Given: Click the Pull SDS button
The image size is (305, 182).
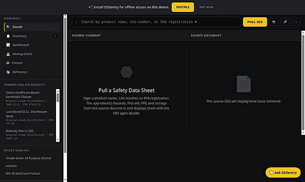Looking at the screenshot, I should [x=255, y=22].
